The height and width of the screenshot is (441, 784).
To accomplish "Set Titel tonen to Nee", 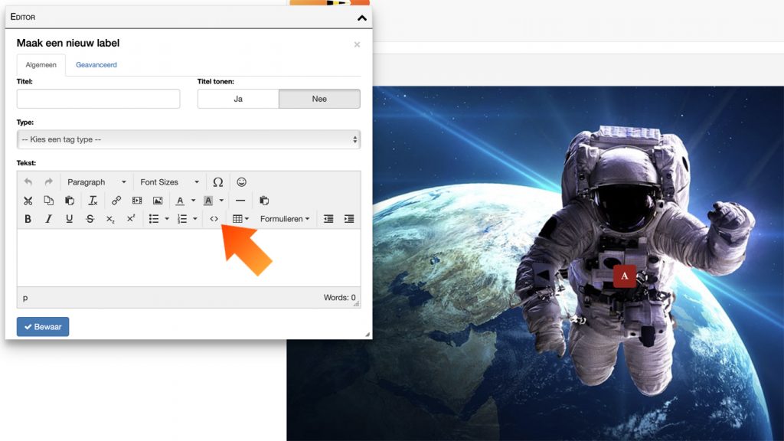I will pyautogui.click(x=319, y=99).
